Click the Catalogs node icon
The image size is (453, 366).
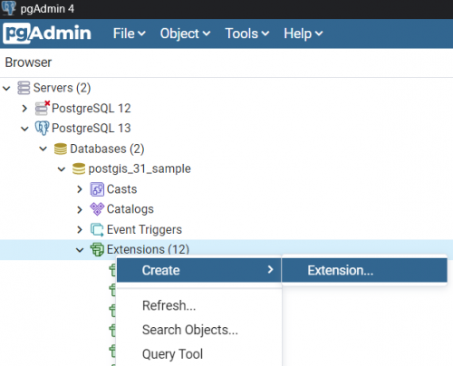point(97,209)
